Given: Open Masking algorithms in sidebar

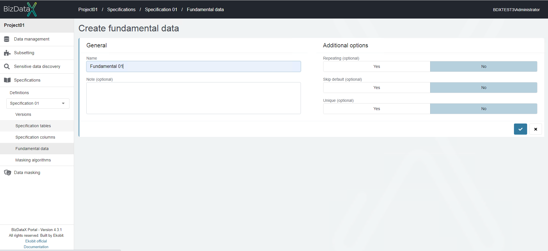Looking at the screenshot, I should pyautogui.click(x=37, y=160).
